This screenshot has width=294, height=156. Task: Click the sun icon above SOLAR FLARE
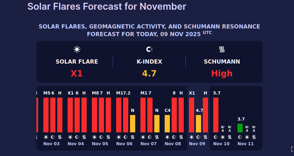click(77, 49)
